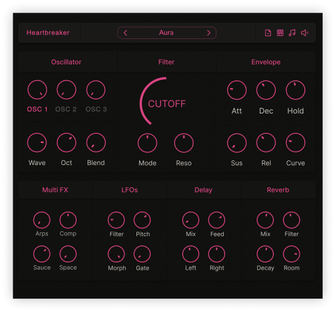Click the Multi FX Comp knob
336x312 pixels.
[68, 220]
